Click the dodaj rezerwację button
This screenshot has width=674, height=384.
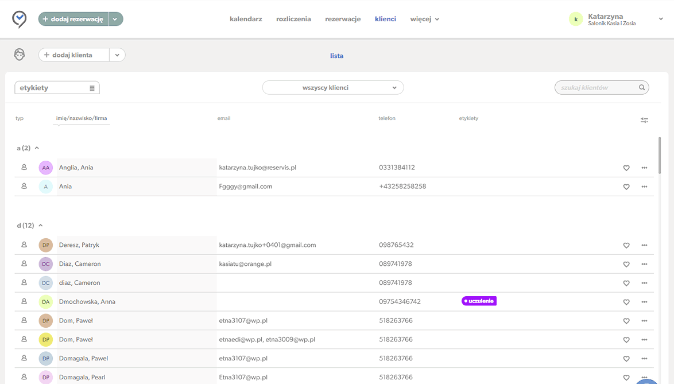pos(73,19)
